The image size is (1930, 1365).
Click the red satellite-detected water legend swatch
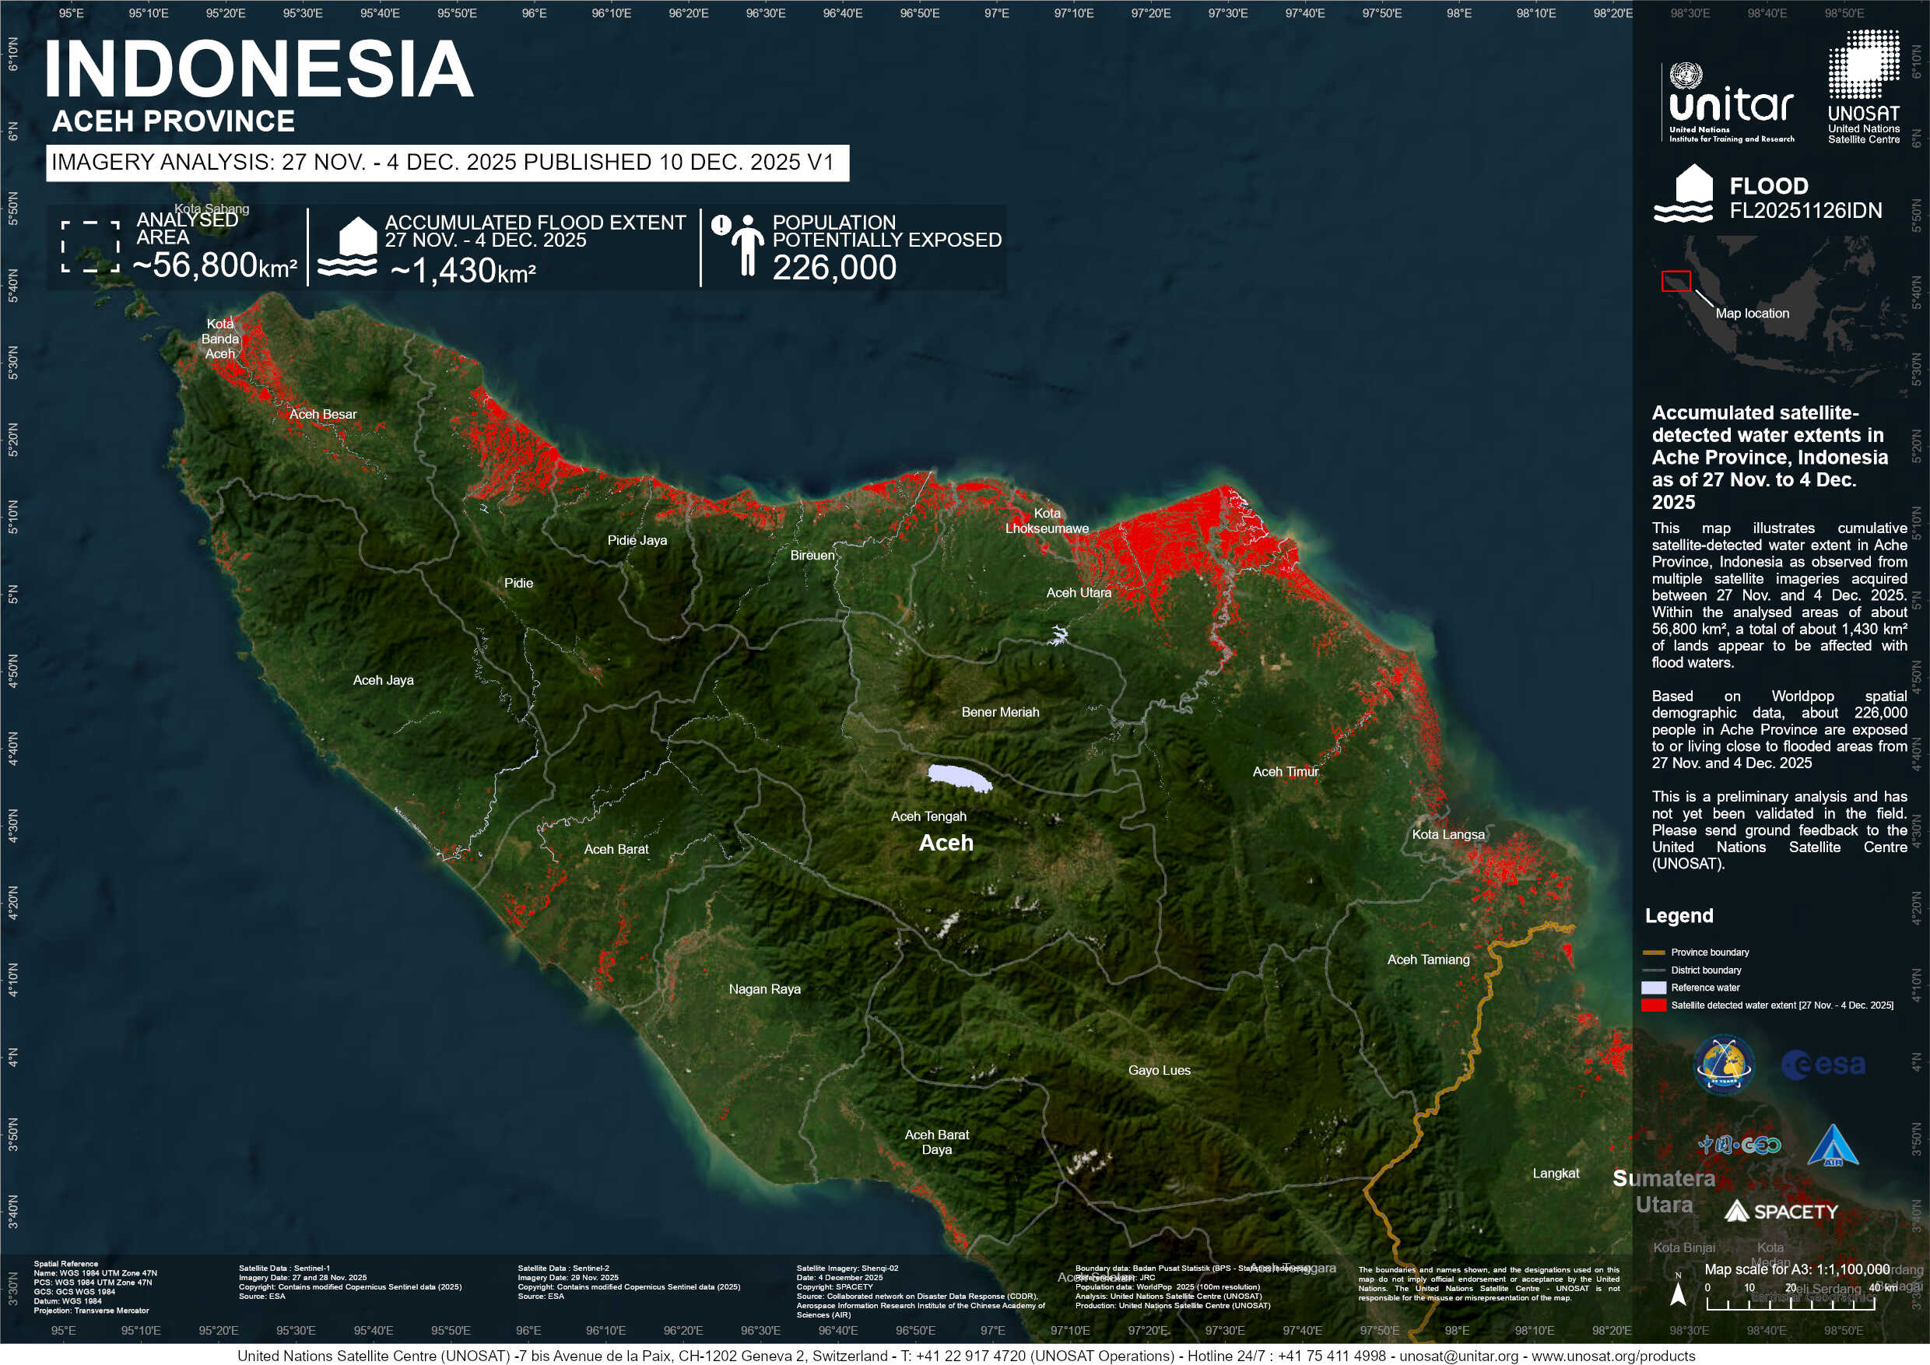[x=1654, y=1005]
